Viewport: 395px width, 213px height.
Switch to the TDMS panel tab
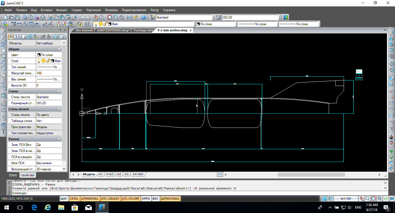13,175
